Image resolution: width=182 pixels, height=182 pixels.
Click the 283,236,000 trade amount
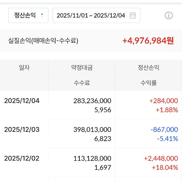[92, 101]
